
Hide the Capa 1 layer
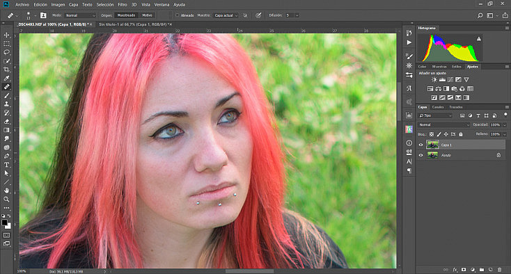420,145
